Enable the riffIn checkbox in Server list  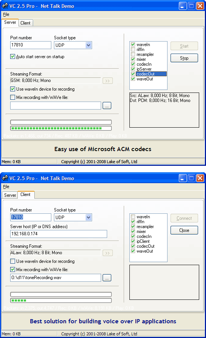pos(133,49)
